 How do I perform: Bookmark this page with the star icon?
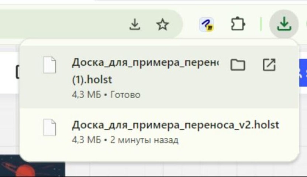(162, 24)
